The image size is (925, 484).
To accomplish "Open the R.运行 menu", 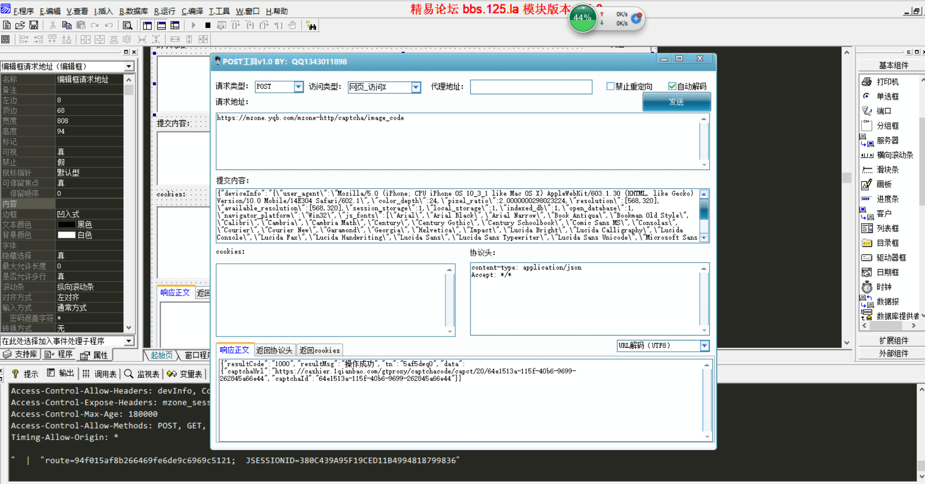I will click(164, 11).
